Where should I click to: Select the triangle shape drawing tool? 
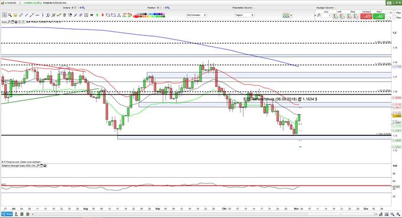(119, 15)
